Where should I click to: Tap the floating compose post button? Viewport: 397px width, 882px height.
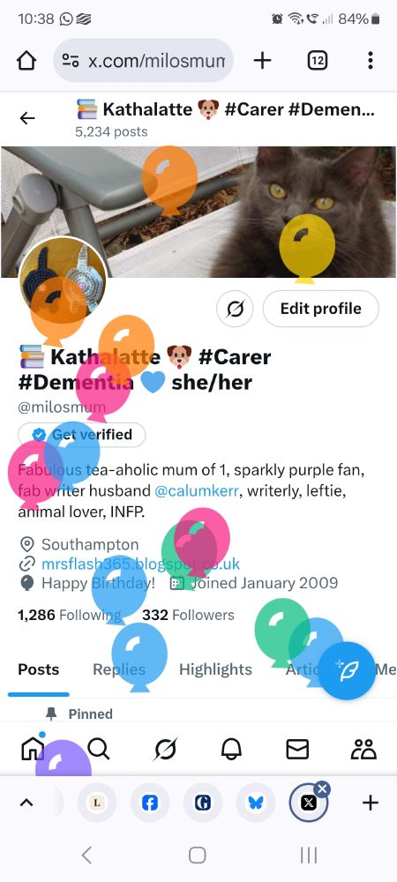pyautogui.click(x=347, y=670)
